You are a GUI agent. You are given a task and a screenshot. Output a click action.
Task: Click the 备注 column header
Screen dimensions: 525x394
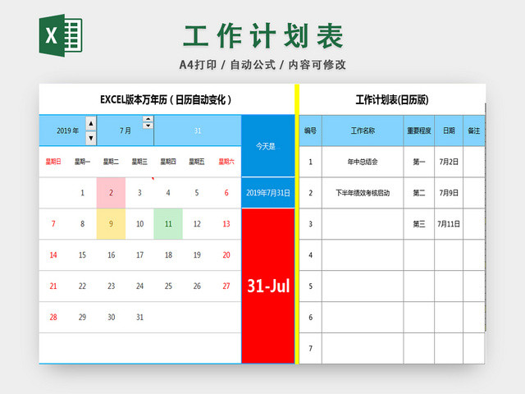474,131
